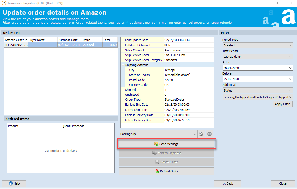Open the Period Type dropdown showing Created
Viewport: 297px width, 189px height.
point(258,45)
